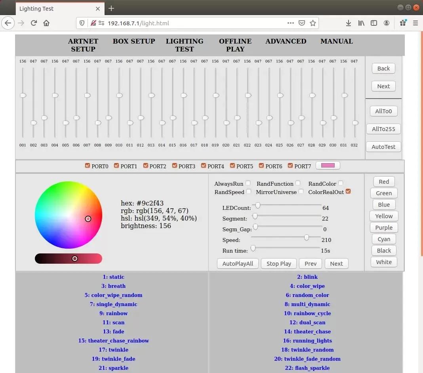This screenshot has width=423, height=373.
Task: Go to the browser home page
Action: pos(46,23)
